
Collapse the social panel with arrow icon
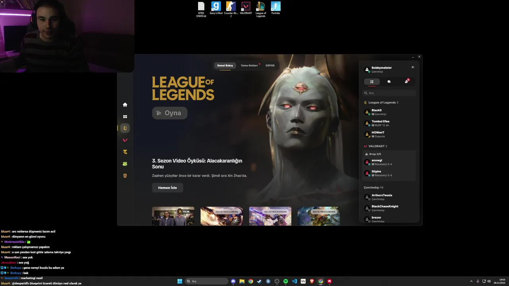tap(413, 67)
